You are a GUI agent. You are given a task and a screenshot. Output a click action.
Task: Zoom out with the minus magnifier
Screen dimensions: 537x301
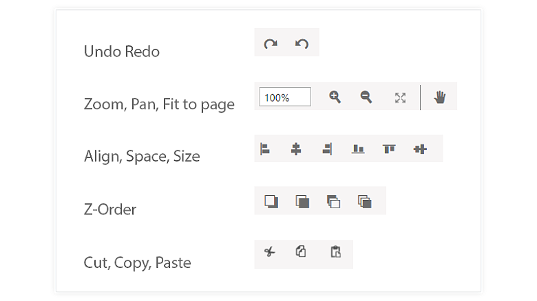(366, 98)
